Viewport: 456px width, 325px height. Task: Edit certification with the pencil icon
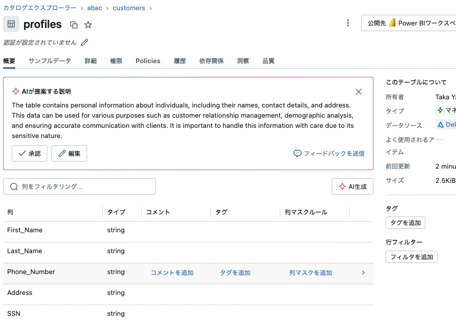85,42
